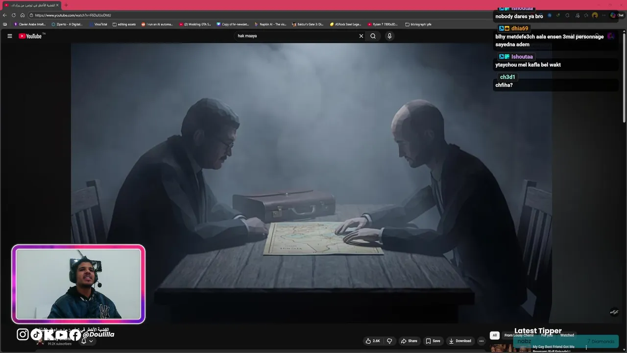Image resolution: width=627 pixels, height=353 pixels.
Task: Click the page vertical scrollbar thumb
Action: coord(624,77)
